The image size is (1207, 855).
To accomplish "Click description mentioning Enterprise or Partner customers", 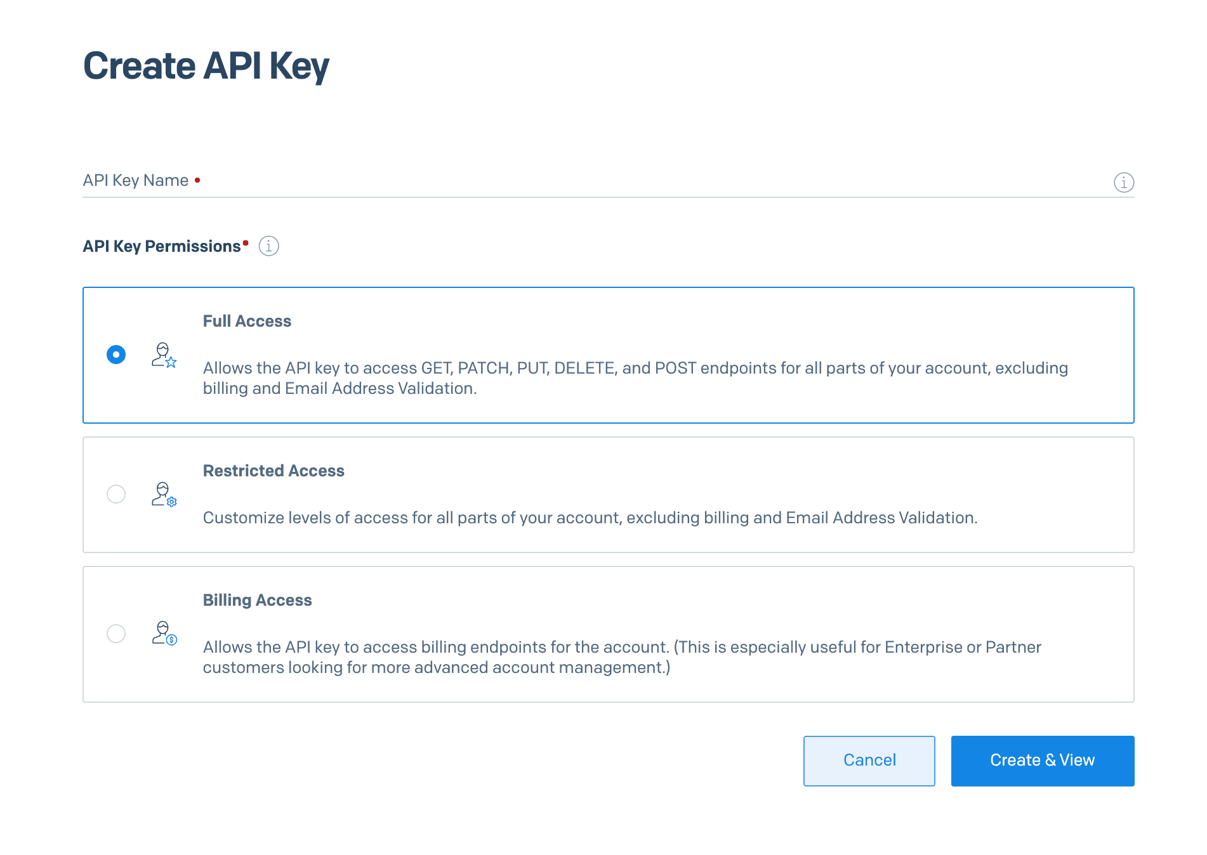I will tap(622, 657).
